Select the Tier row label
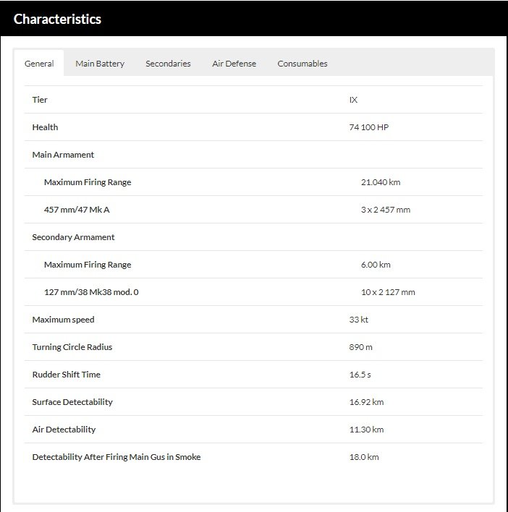Screen dimensions: 508x512 click(x=40, y=100)
